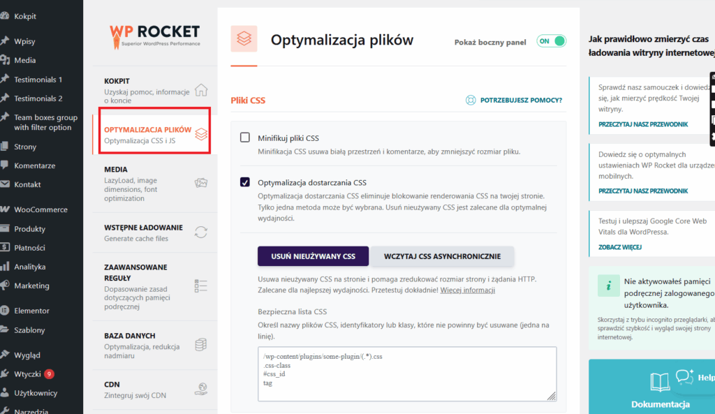Open the Więcej informacji link
This screenshot has height=414, width=715.
click(468, 290)
